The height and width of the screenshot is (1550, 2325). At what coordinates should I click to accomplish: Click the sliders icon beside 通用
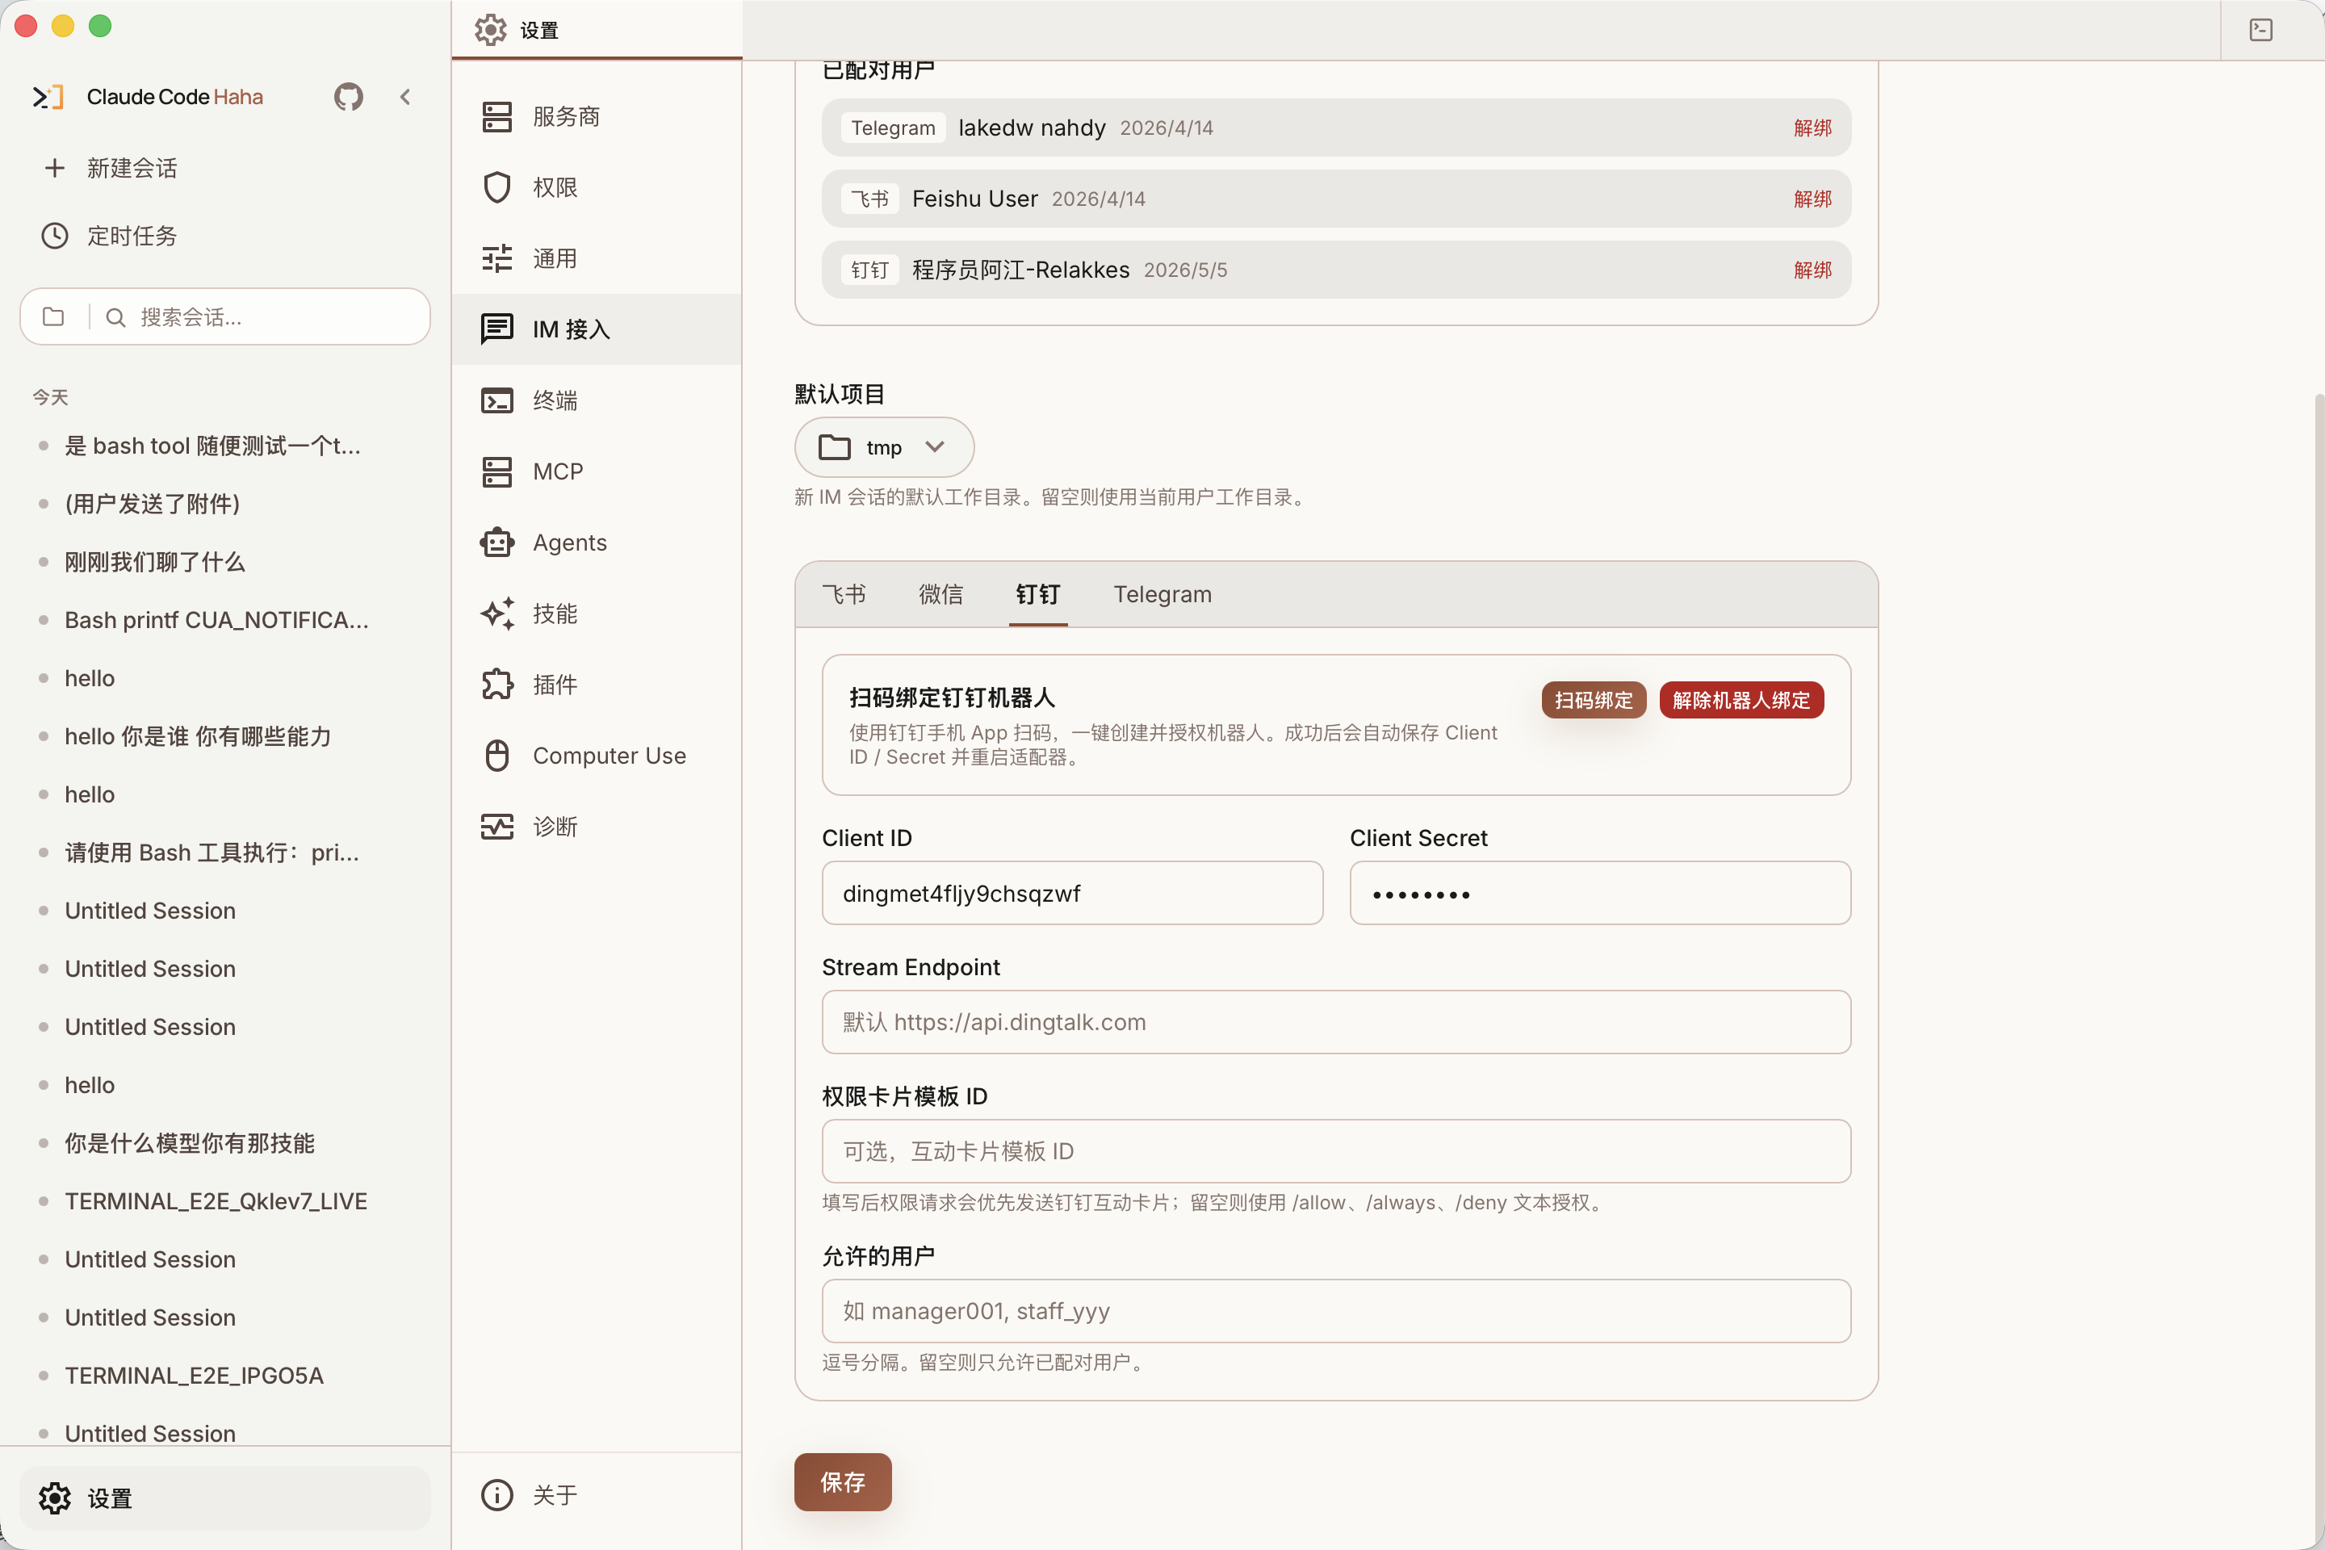point(496,259)
